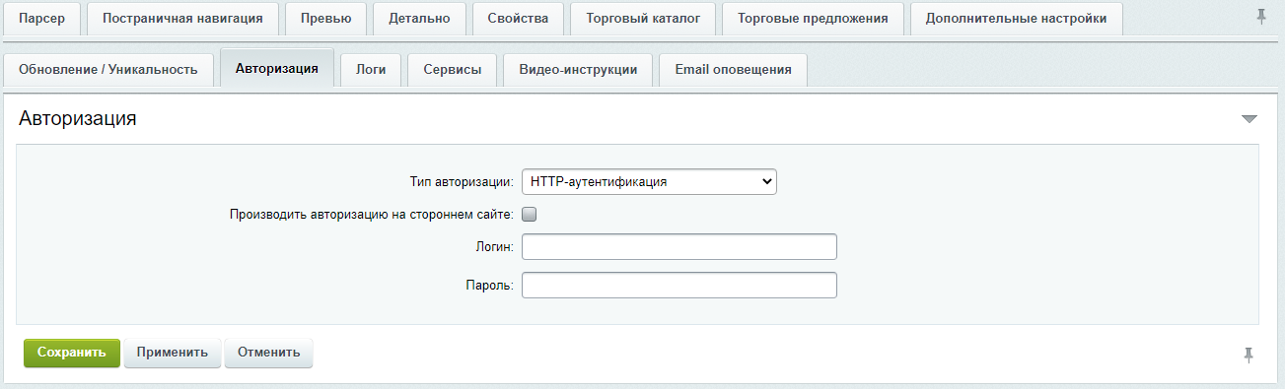1285x389 pixels.
Task: Open the Парсер tab
Action: point(42,19)
